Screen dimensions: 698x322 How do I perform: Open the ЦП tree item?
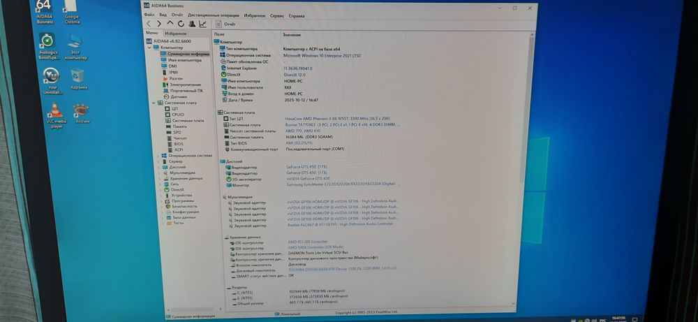pos(172,109)
